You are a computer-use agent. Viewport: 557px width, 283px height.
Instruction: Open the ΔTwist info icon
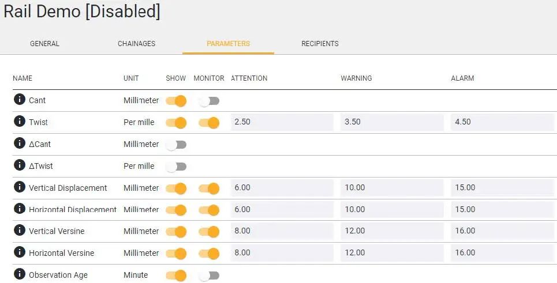click(x=20, y=165)
